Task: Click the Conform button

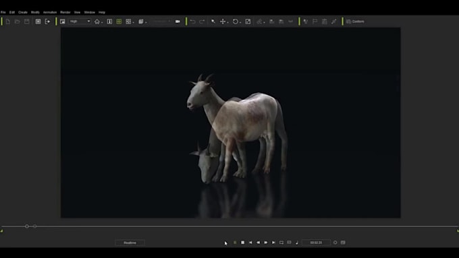Action: click(x=355, y=22)
